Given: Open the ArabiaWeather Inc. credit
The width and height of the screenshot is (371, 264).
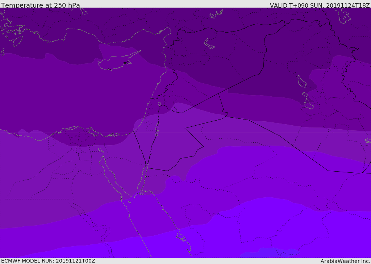Looking at the screenshot, I should pos(345,261).
